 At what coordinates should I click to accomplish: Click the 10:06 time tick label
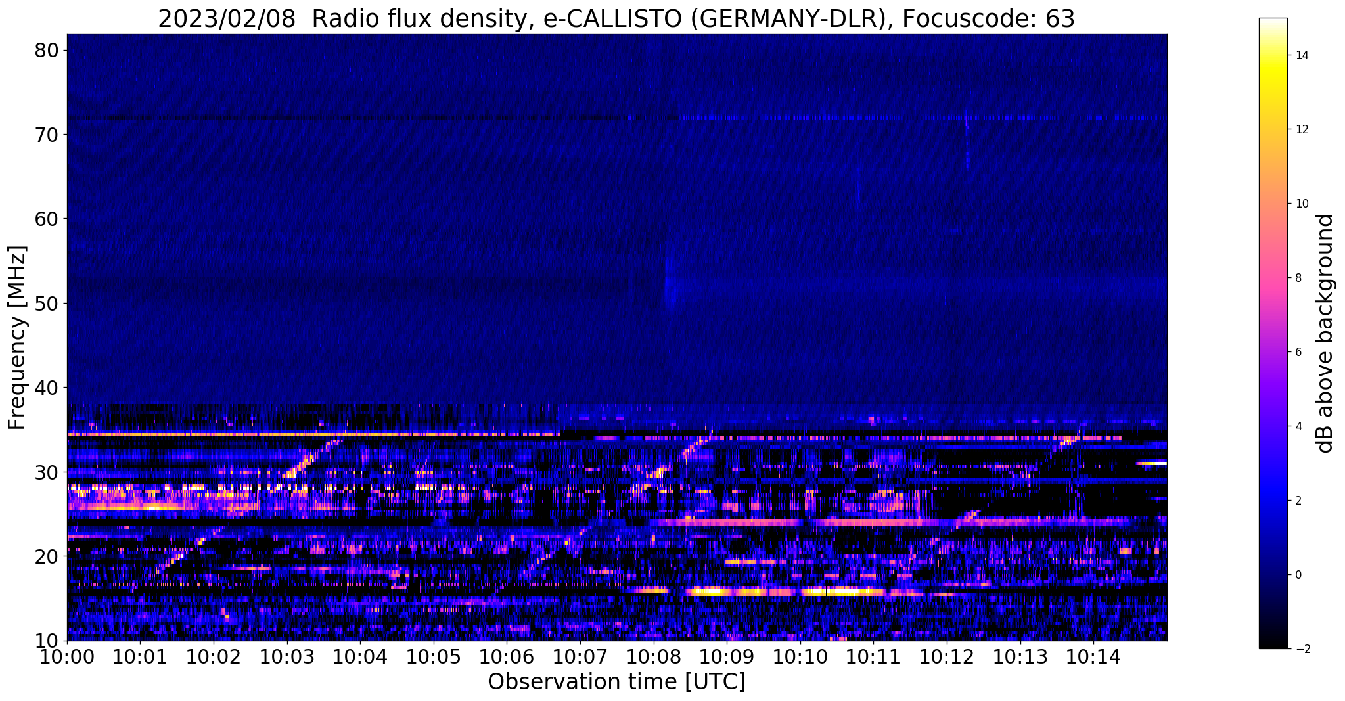pos(507,656)
